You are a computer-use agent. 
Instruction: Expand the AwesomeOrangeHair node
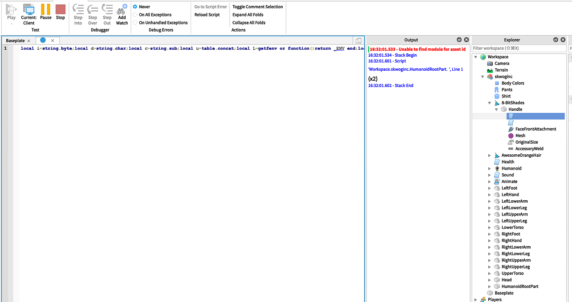click(490, 156)
